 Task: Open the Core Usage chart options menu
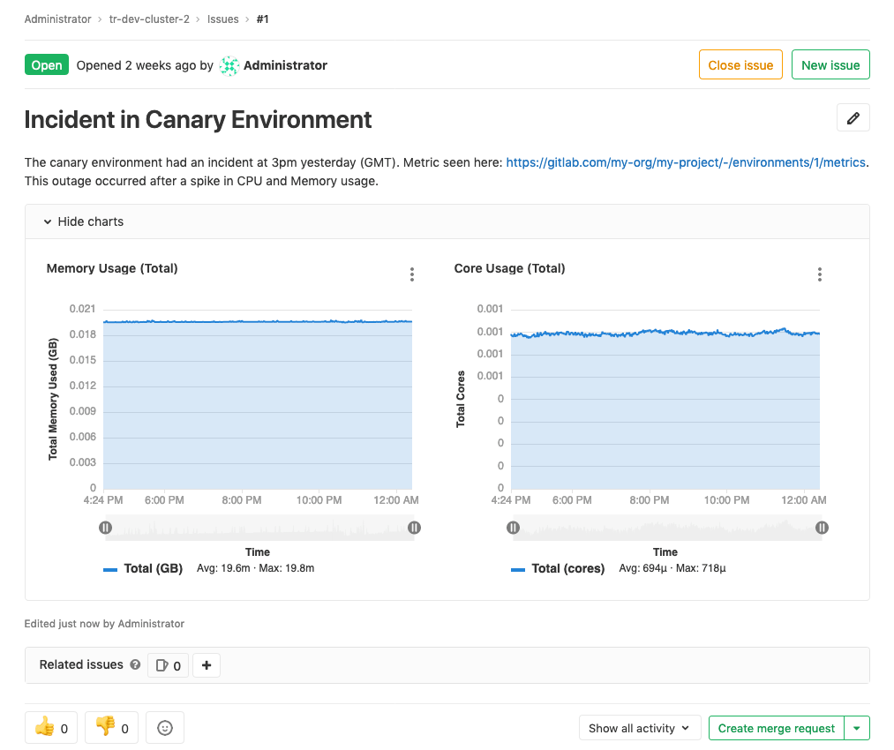click(819, 274)
